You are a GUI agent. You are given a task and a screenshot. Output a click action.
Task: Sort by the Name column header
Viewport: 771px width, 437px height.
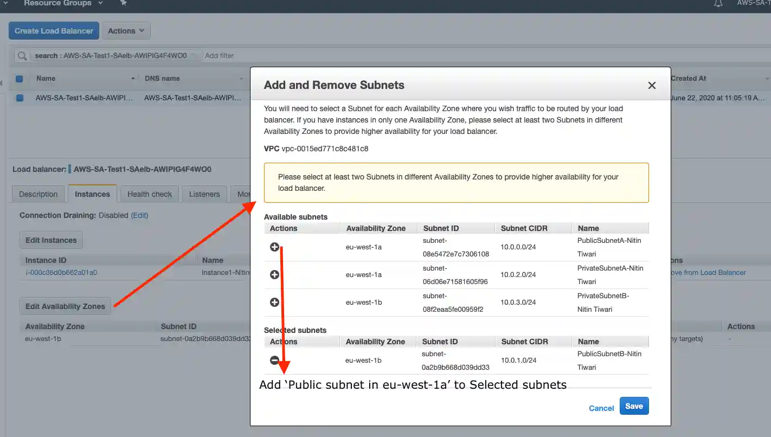point(46,79)
